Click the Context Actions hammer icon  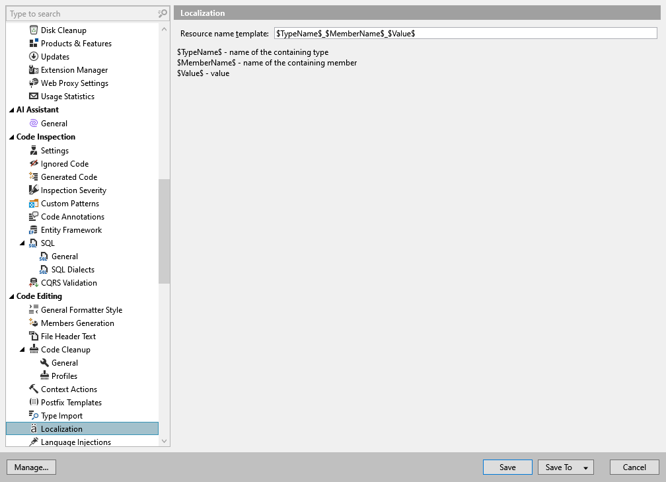point(34,389)
